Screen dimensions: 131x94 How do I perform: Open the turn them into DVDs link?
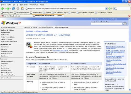[x=61, y=50]
